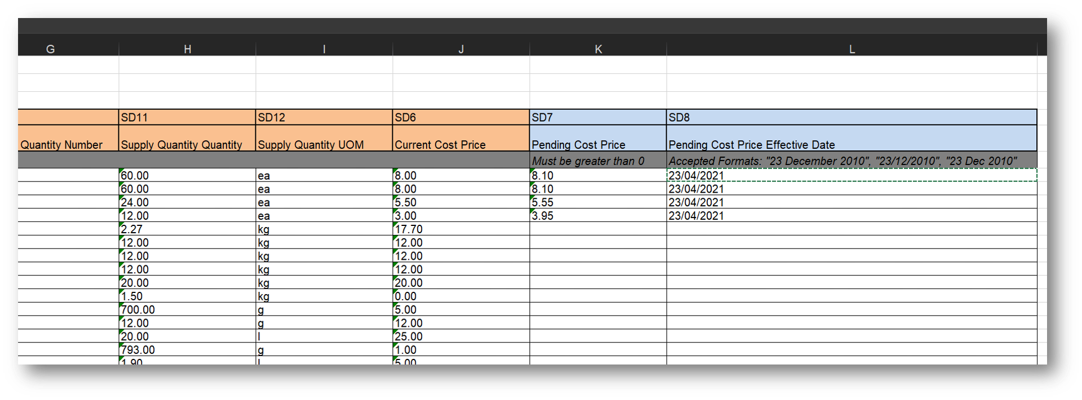Select UOM cell 'l' in 25.00 price row
The image size is (1082, 400).
click(x=324, y=336)
